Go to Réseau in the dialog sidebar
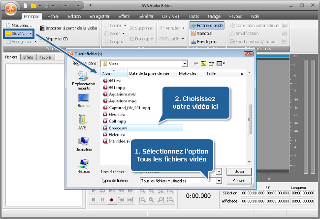The image size is (320, 219). (84, 166)
